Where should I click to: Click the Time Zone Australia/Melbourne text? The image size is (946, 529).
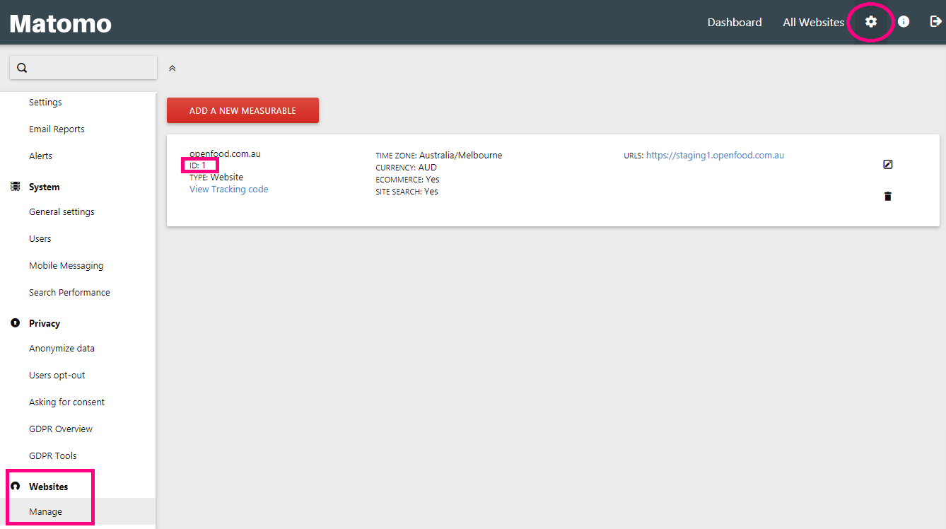click(438, 155)
